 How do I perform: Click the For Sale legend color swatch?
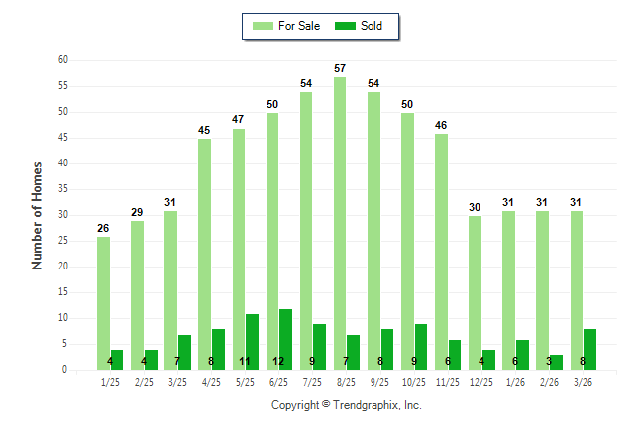tap(263, 26)
